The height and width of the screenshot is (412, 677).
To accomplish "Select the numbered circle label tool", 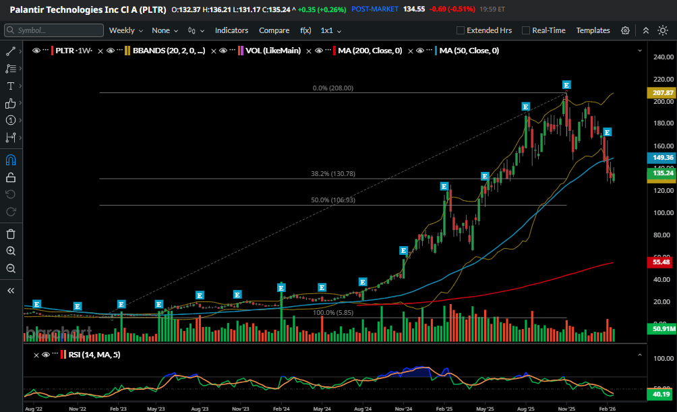I will (x=10, y=120).
